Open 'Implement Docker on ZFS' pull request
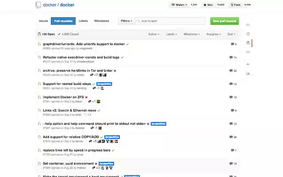The image size is (283, 177). pyautogui.click(x=63, y=97)
